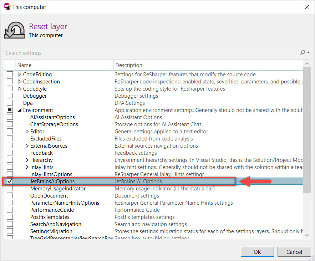Check the ChatStorageOptions checkbox

coord(10,124)
